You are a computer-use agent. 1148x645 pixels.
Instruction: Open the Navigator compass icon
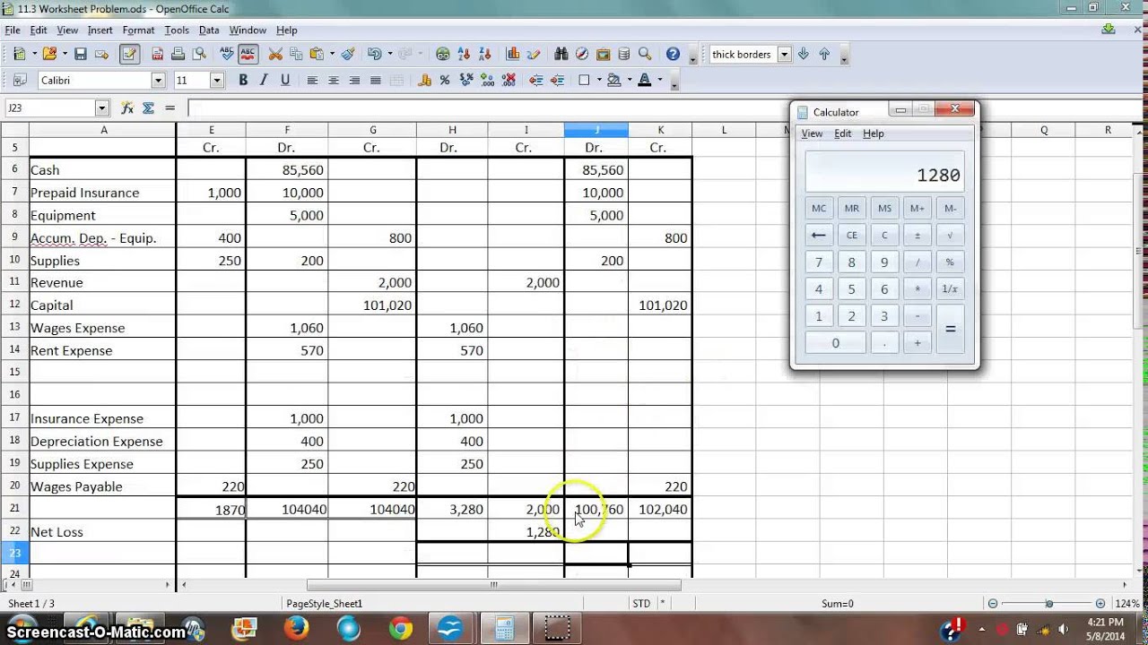582,55
